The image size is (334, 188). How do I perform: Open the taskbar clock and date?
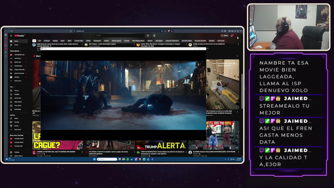(x=239, y=159)
